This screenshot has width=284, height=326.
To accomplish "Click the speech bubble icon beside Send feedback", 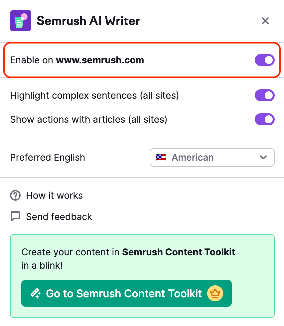I will 15,216.
